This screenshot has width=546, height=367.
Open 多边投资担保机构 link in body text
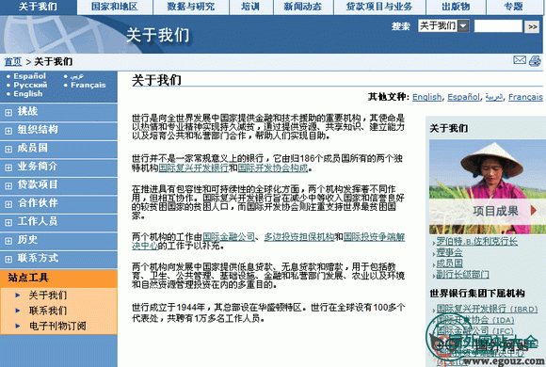point(299,237)
